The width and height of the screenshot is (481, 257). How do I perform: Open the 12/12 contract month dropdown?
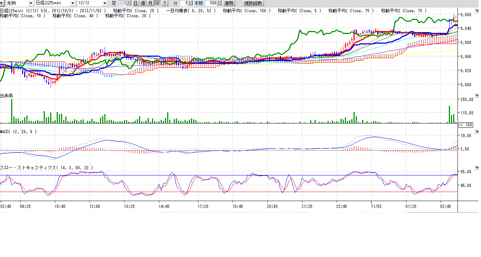tap(105, 3)
